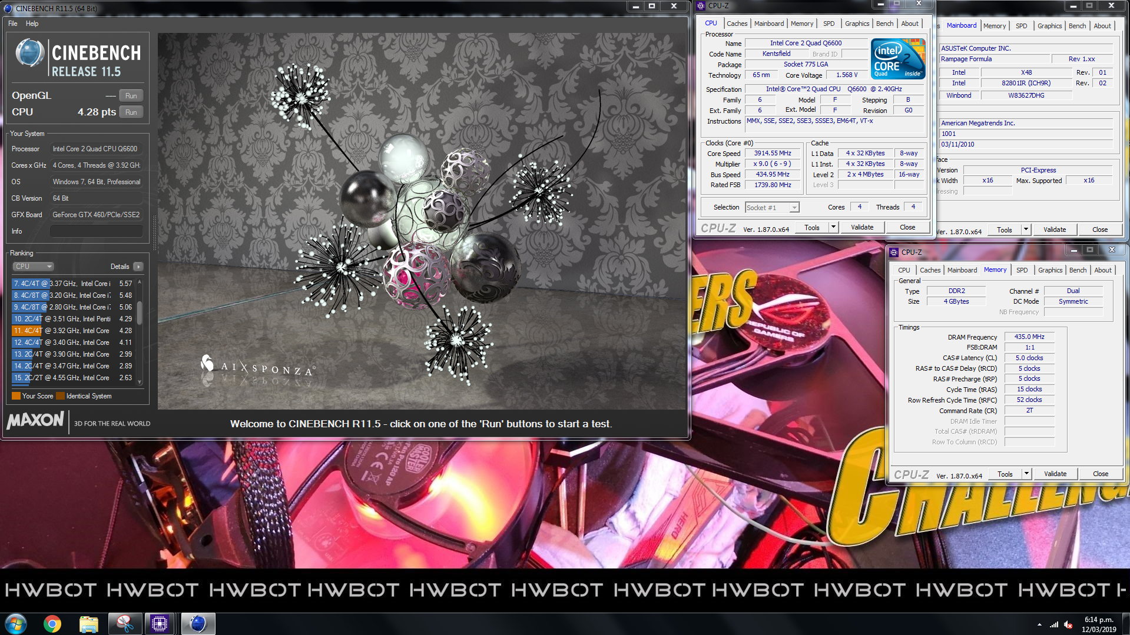This screenshot has width=1130, height=635.
Task: Expand Tools dropdown arrow in CPU-Z Memory window
Action: (x=1026, y=474)
